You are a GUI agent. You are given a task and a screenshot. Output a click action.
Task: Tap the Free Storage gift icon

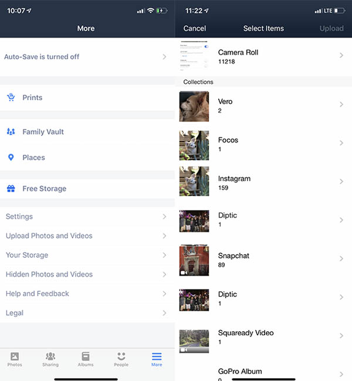(x=11, y=189)
